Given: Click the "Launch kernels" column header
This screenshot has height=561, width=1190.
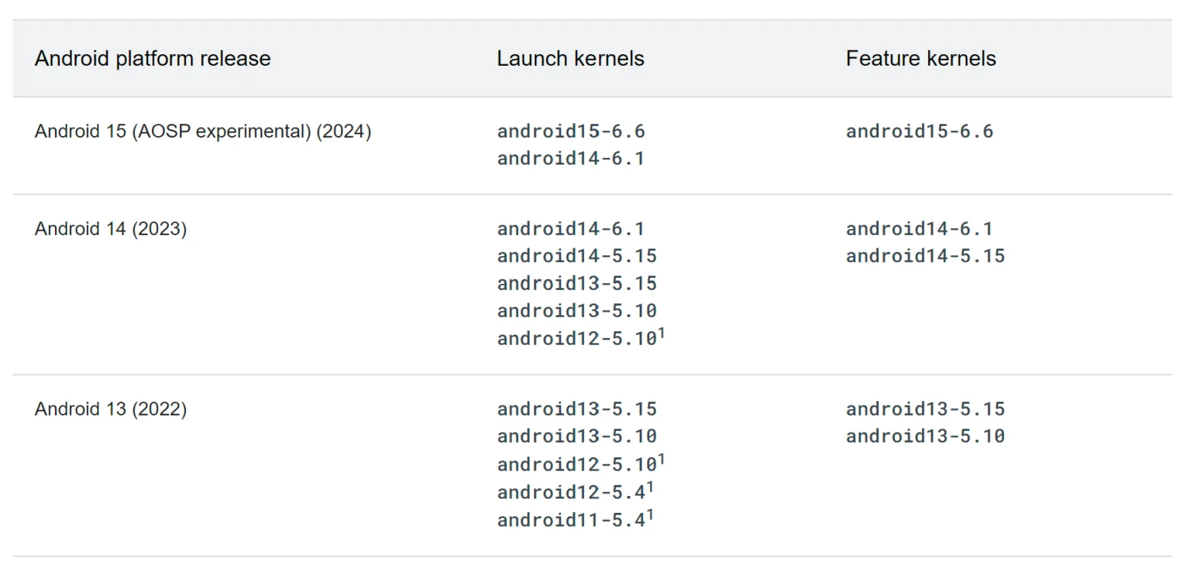Looking at the screenshot, I should [570, 59].
